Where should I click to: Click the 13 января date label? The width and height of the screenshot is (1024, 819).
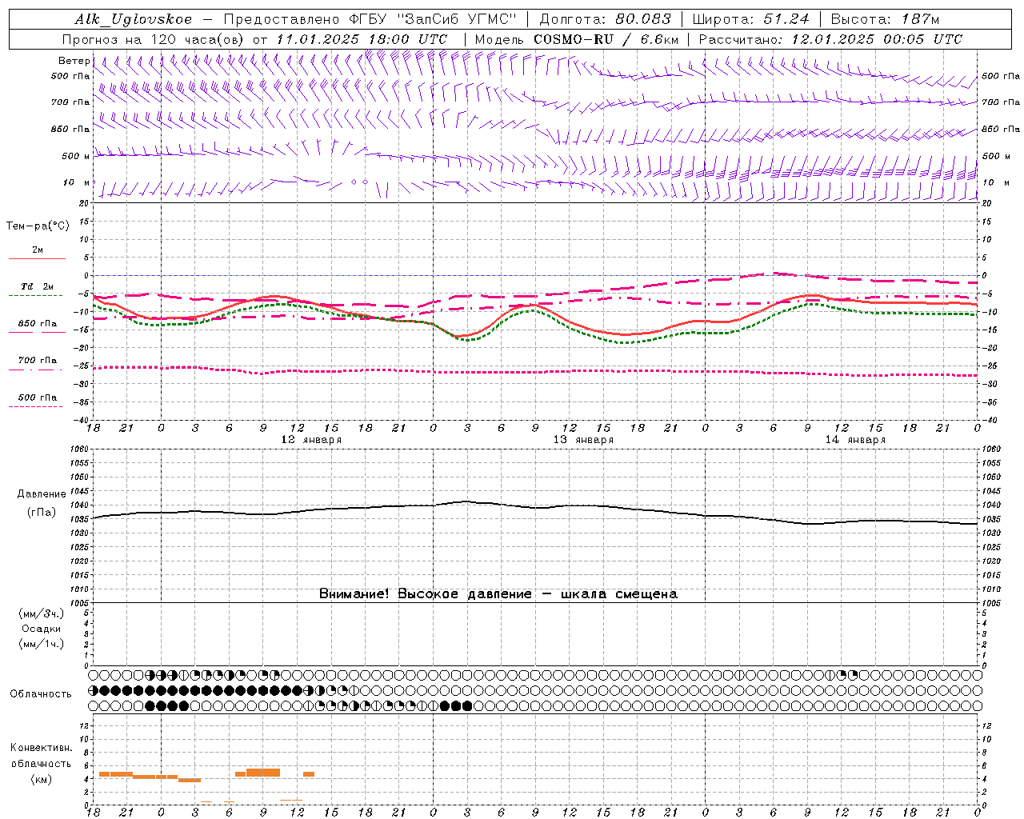tap(583, 440)
